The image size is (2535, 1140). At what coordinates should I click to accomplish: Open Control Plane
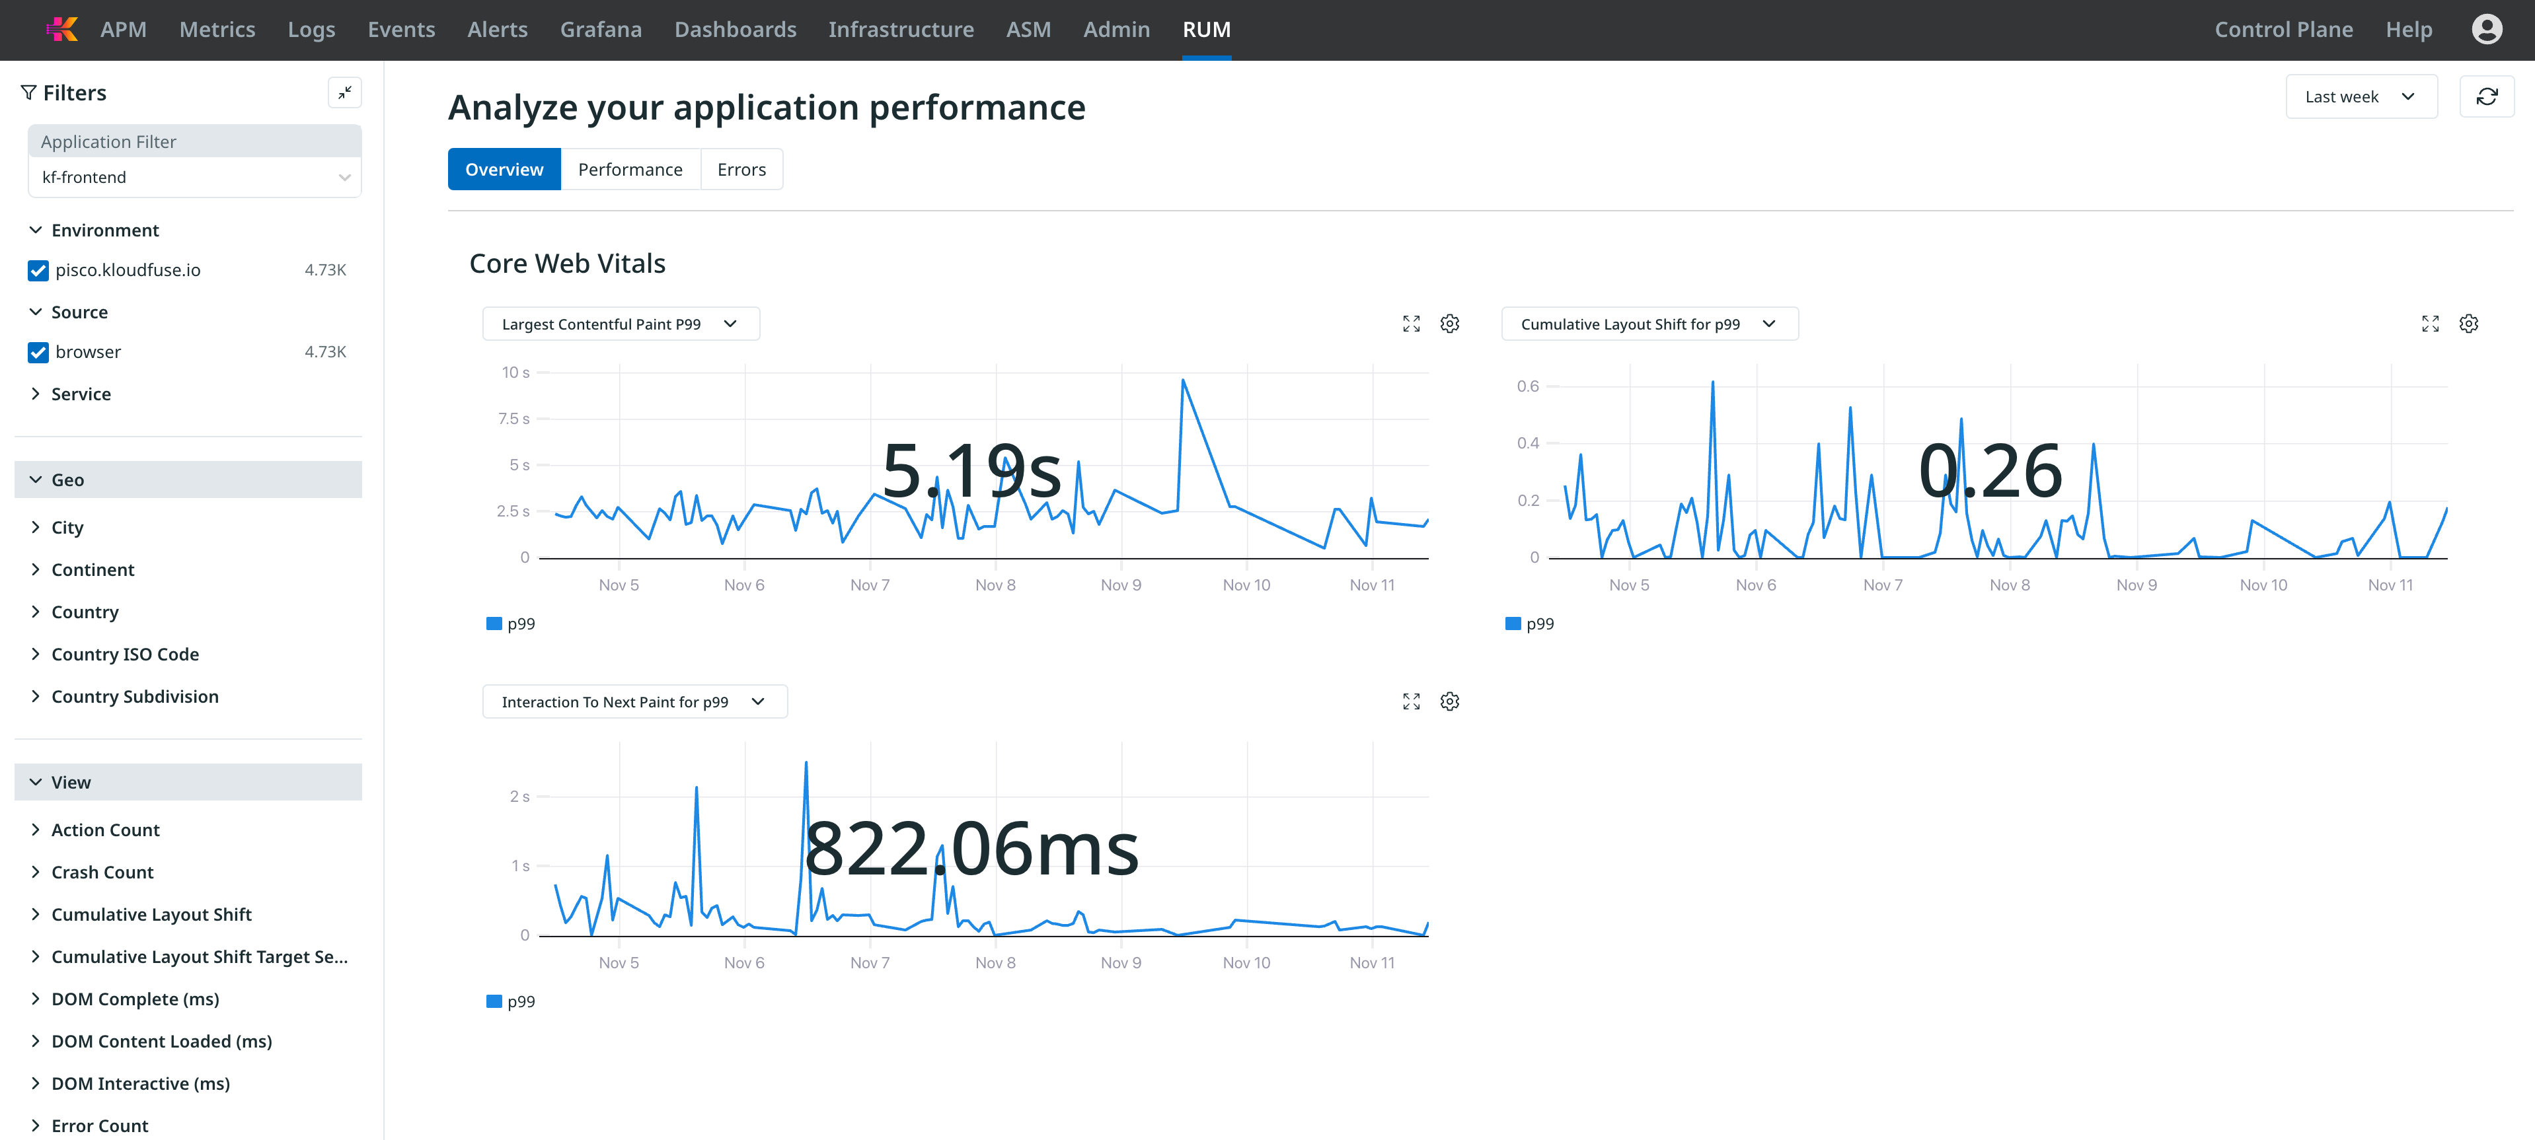pos(2283,30)
